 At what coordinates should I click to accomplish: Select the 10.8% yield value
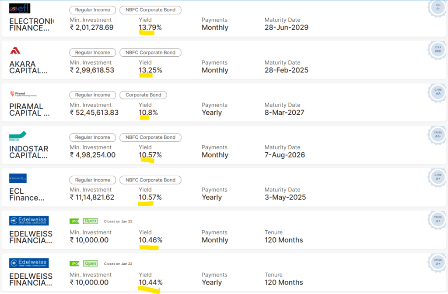point(148,113)
